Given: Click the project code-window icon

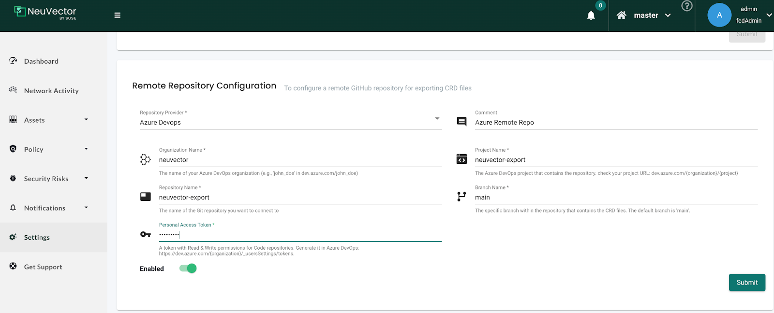Looking at the screenshot, I should (x=462, y=159).
